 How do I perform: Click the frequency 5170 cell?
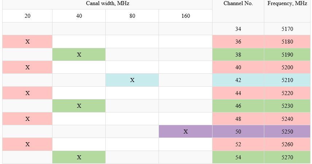[x=287, y=29]
